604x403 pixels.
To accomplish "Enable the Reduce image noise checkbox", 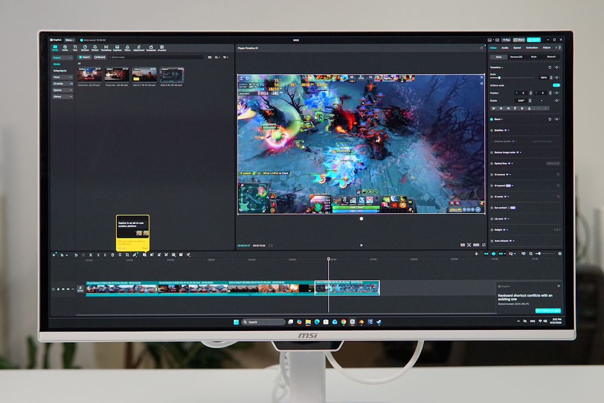I will 491,152.
